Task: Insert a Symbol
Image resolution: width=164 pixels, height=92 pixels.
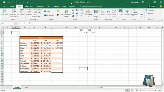Action: [149, 13]
